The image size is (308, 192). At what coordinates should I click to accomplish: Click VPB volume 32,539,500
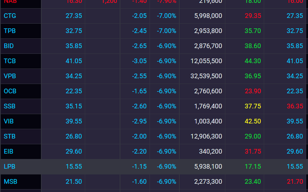click(206, 76)
